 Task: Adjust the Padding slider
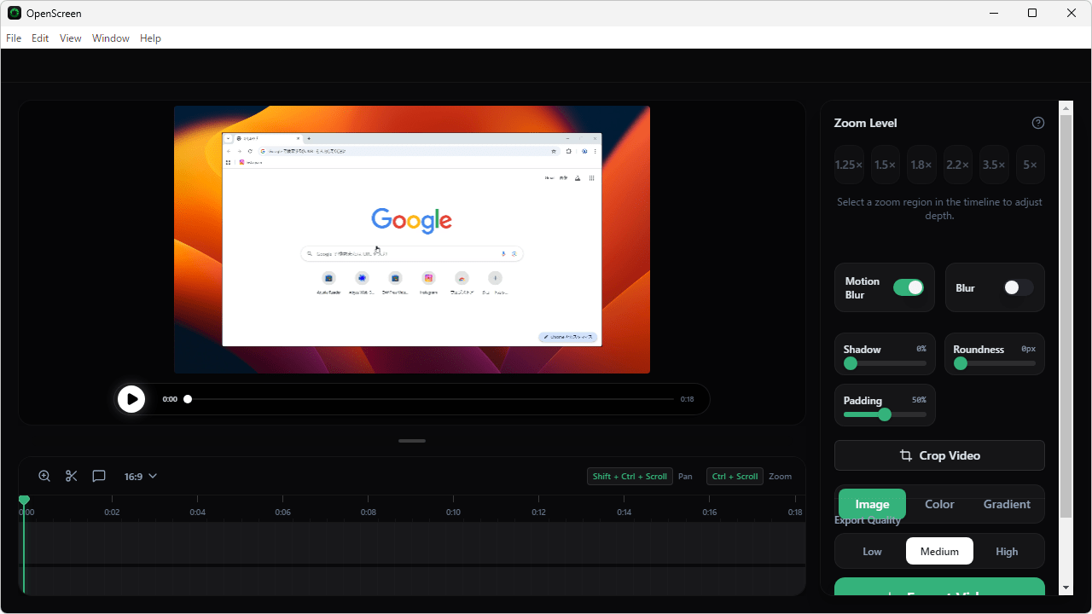885,414
